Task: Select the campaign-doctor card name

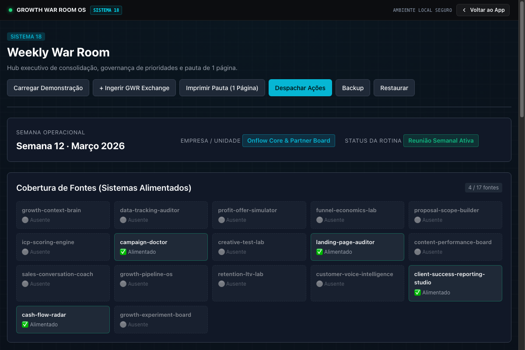Action: pyautogui.click(x=143, y=242)
